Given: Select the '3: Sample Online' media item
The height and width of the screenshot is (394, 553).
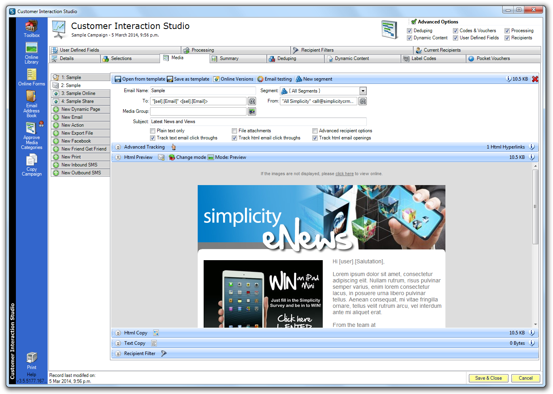Looking at the screenshot, I should [81, 93].
